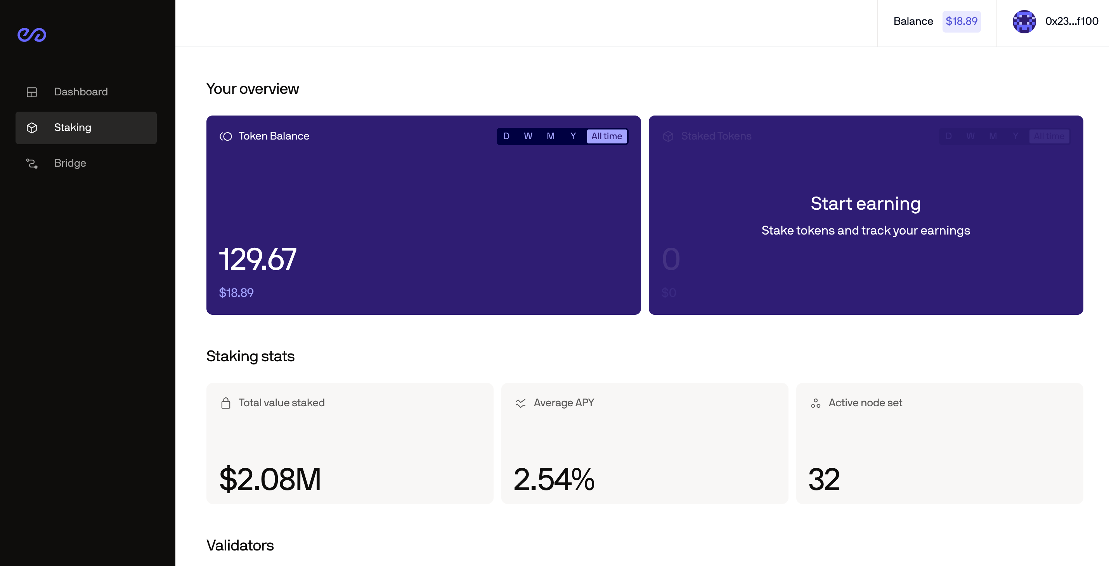Image resolution: width=1109 pixels, height=566 pixels.
Task: Click the Average APY trend icon
Action: coord(520,403)
